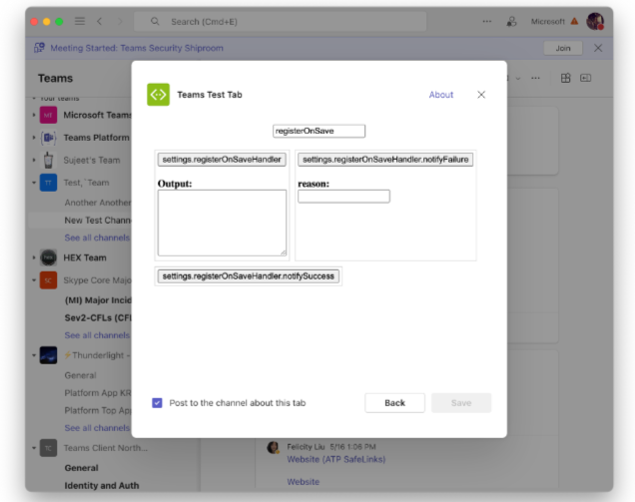Click inside the Output text area
The image size is (635, 502).
pyautogui.click(x=222, y=223)
